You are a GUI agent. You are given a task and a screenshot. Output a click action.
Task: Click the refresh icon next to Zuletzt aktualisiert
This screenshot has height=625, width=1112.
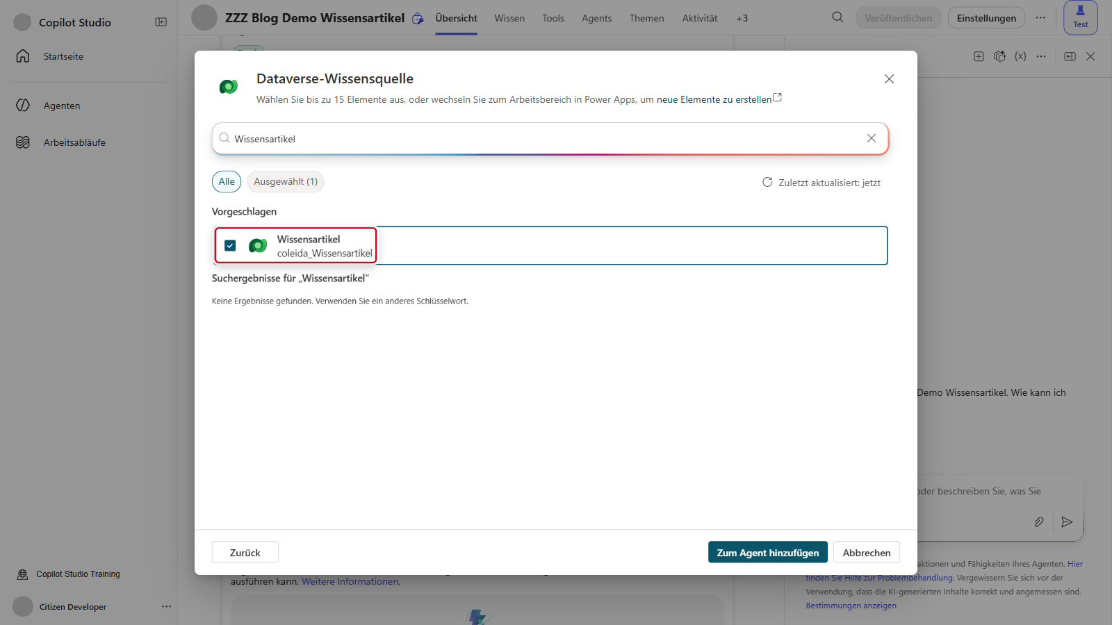pos(767,182)
